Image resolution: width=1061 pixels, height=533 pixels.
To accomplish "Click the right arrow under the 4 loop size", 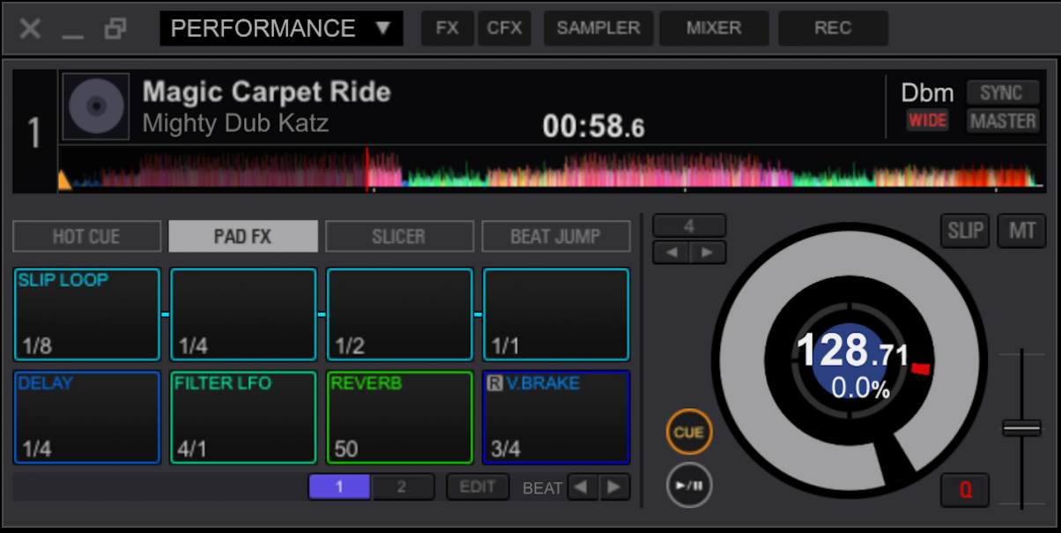I will coord(709,252).
